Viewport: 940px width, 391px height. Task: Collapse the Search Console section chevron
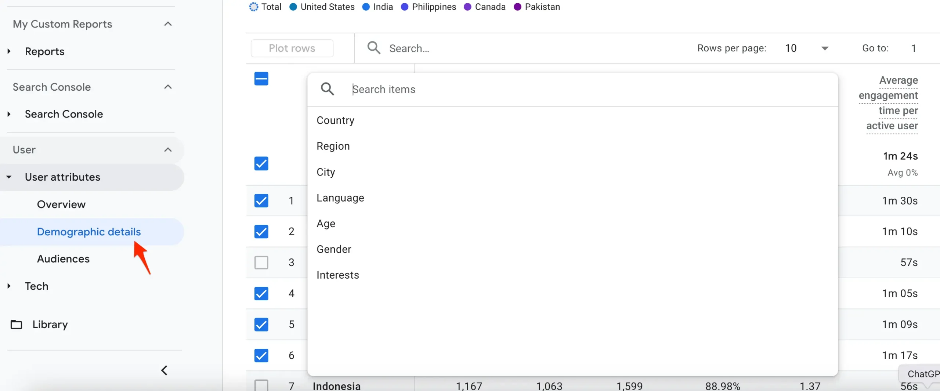[x=168, y=87]
